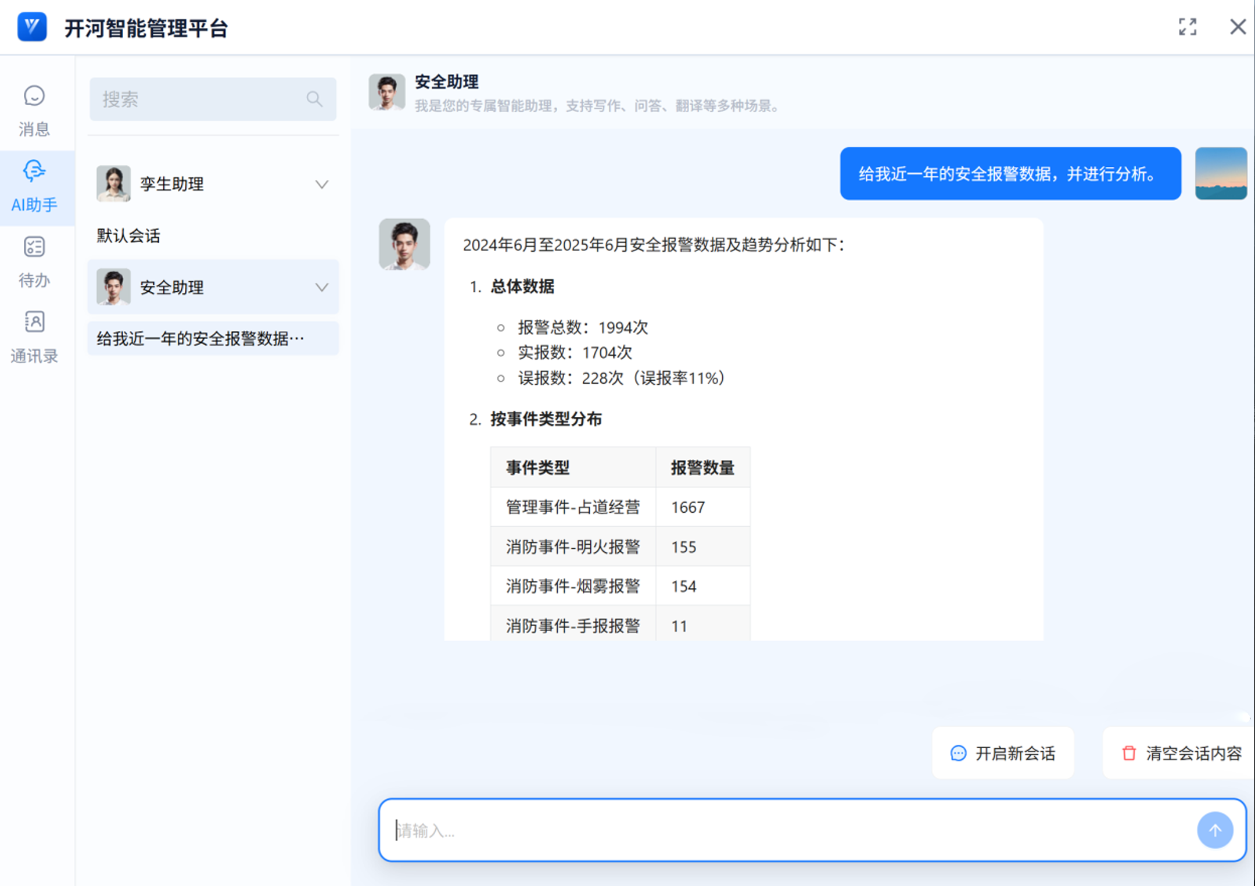Click the user landscape avatar thumbnail
Screen dimensions: 1255x886
click(x=1221, y=173)
